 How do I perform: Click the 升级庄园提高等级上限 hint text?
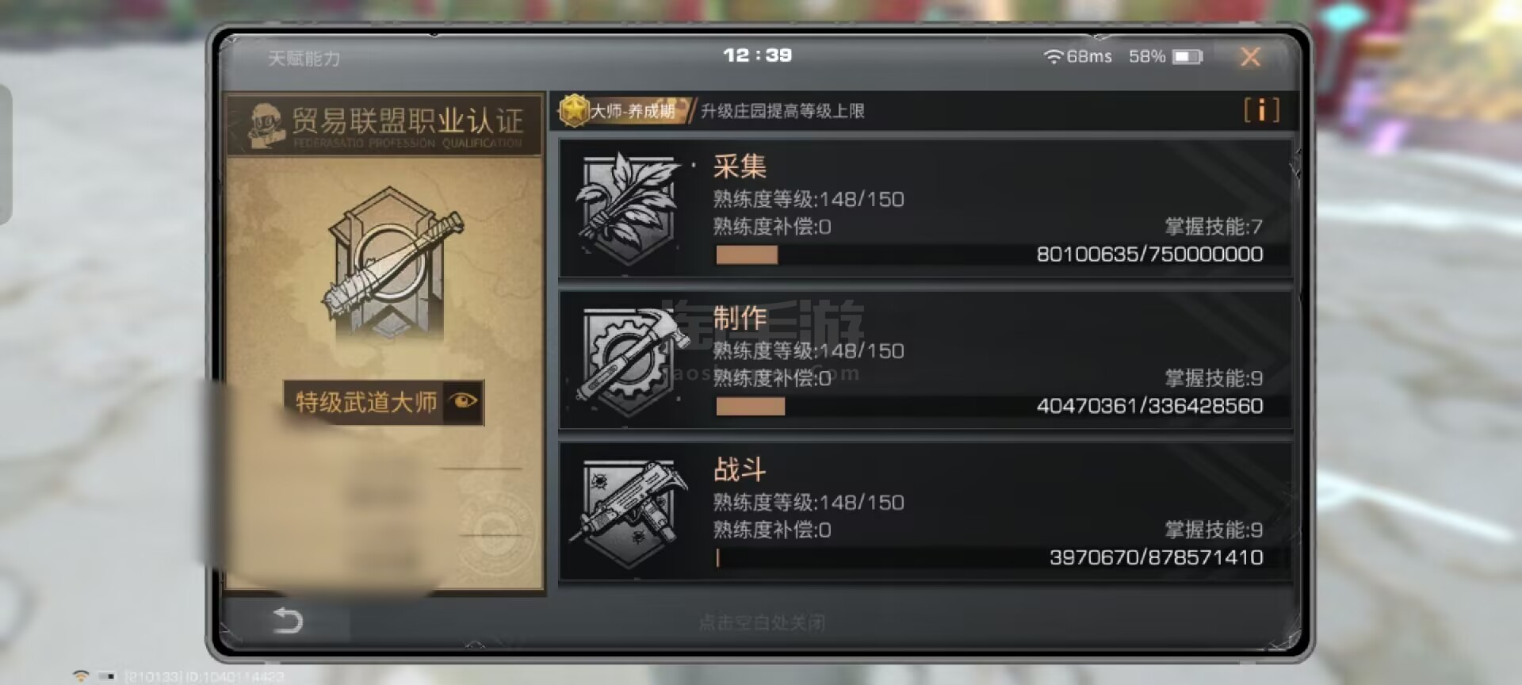[x=782, y=111]
